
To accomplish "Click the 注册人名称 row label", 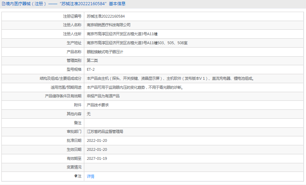I will point(72,25).
